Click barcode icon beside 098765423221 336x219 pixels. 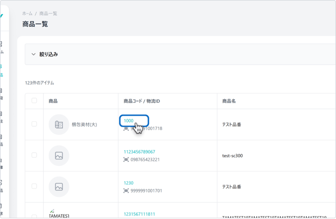click(x=126, y=160)
